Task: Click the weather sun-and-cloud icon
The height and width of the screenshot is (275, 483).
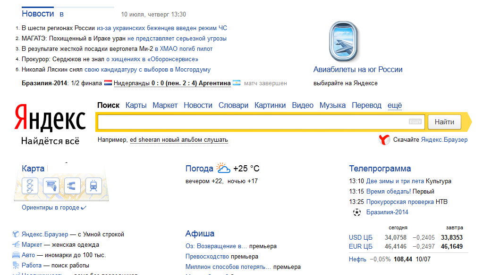Action: click(x=223, y=168)
